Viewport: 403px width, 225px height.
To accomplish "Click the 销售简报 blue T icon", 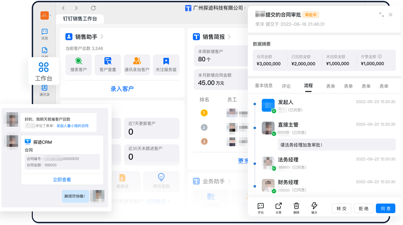I will click(197, 37).
